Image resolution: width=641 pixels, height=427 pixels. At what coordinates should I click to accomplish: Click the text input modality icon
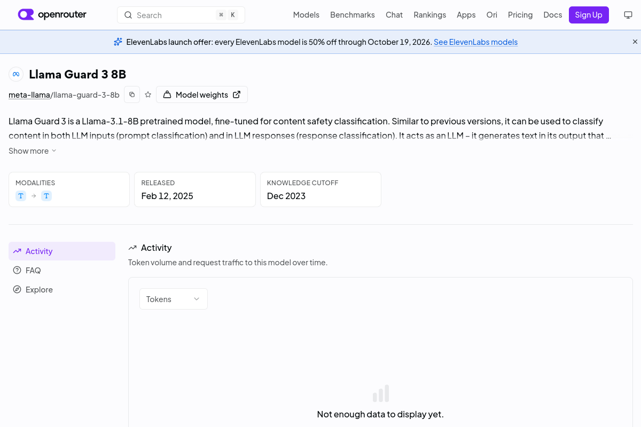[21, 196]
